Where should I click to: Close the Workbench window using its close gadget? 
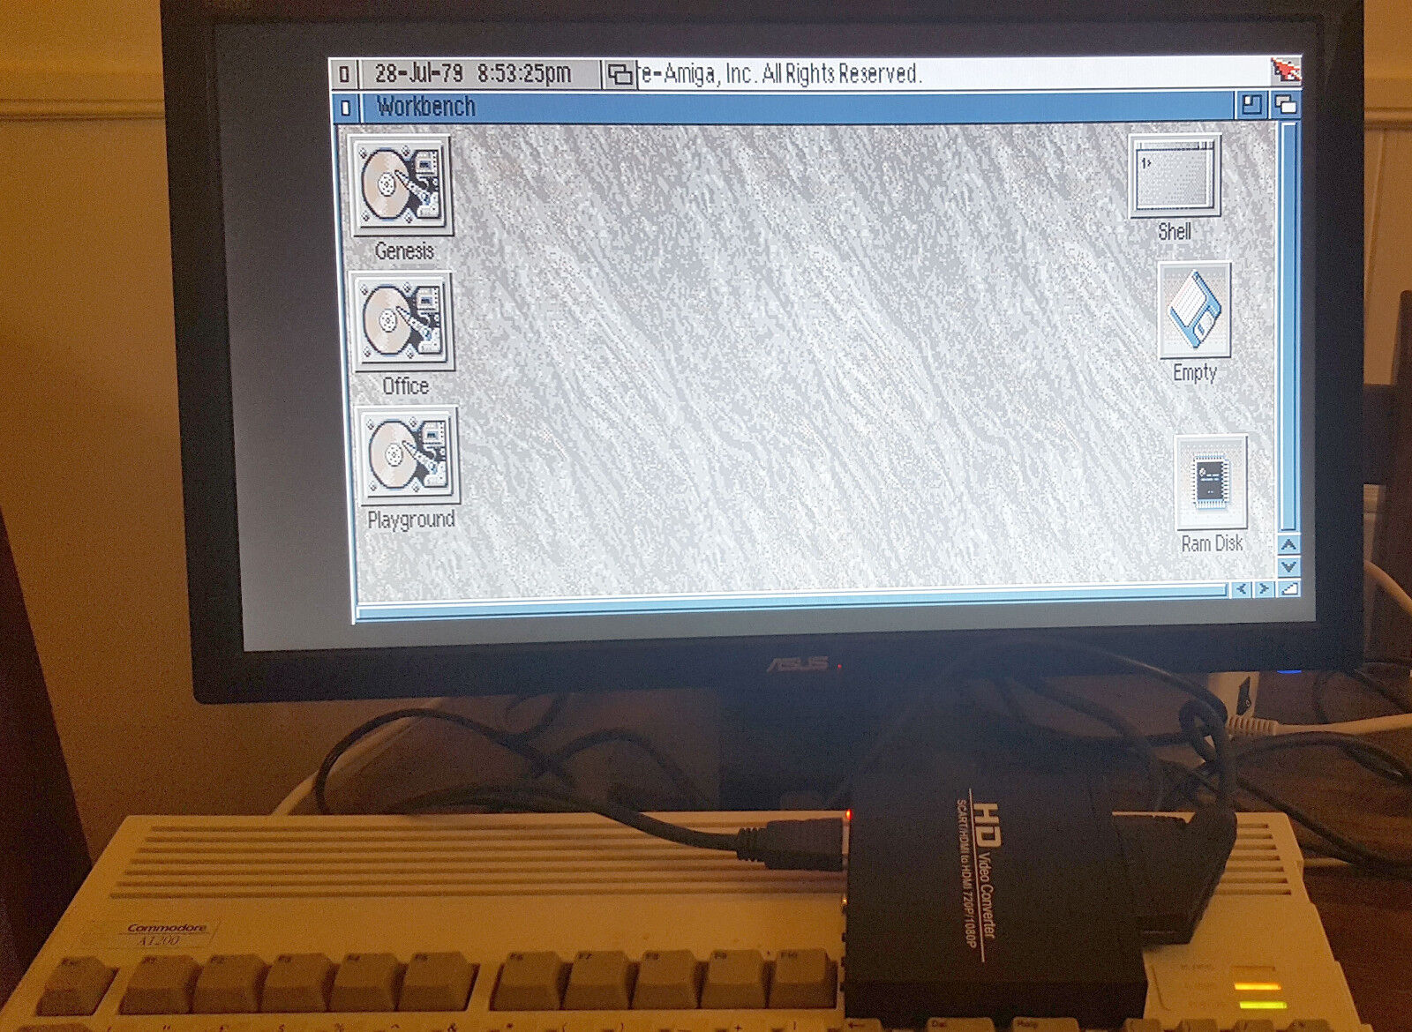click(x=345, y=108)
